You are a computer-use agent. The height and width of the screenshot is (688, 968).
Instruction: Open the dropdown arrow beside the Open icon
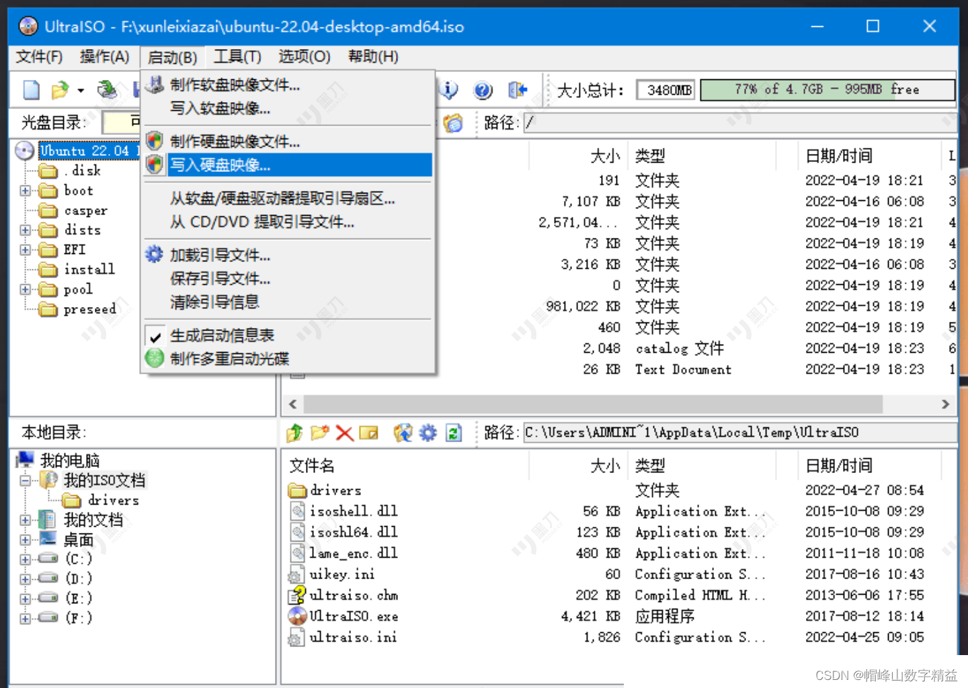[x=81, y=90]
